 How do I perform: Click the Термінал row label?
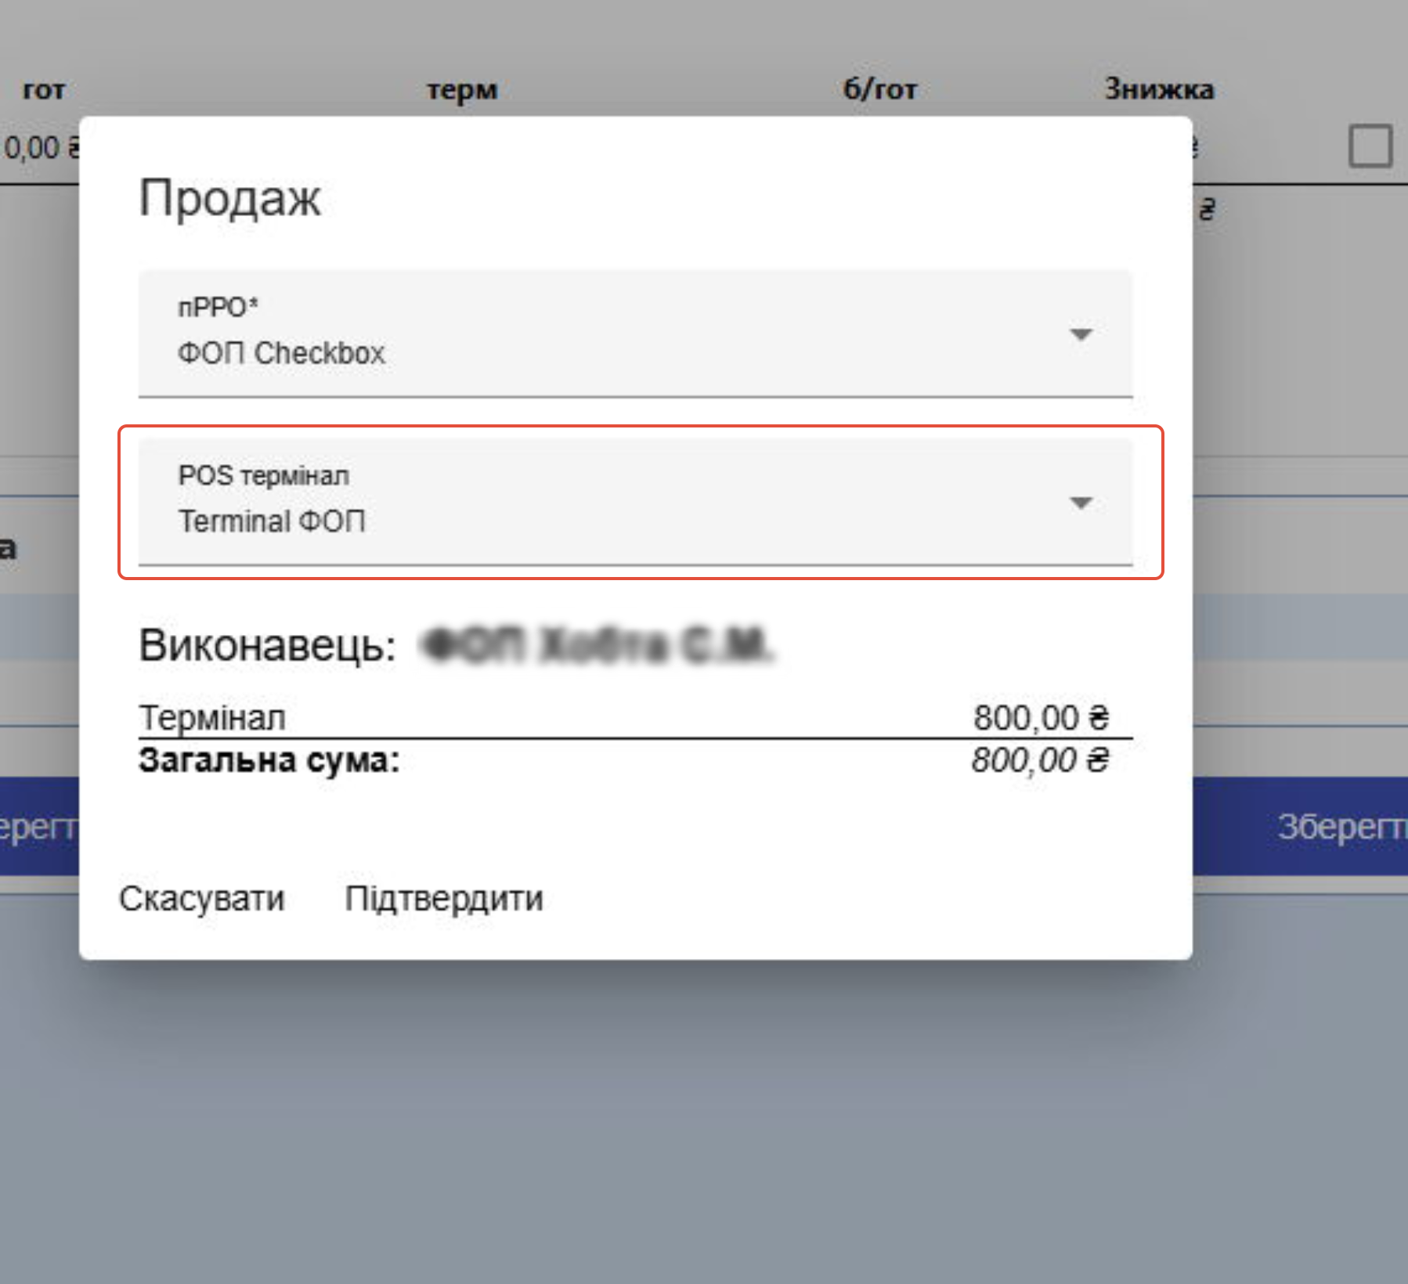tap(212, 717)
